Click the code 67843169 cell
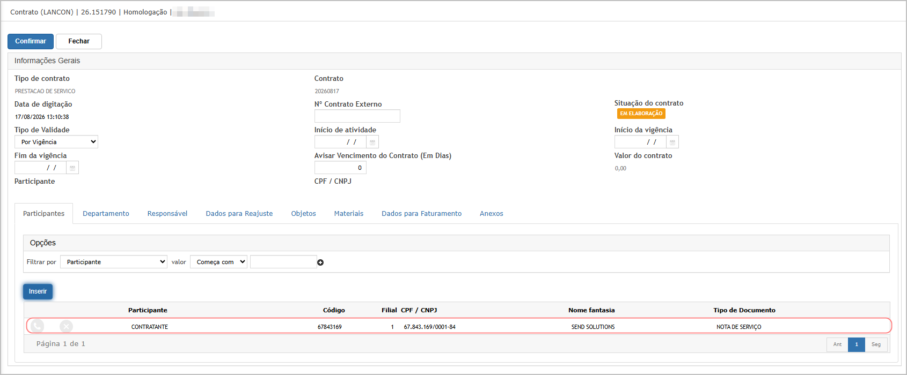The width and height of the screenshot is (907, 375). [x=330, y=327]
